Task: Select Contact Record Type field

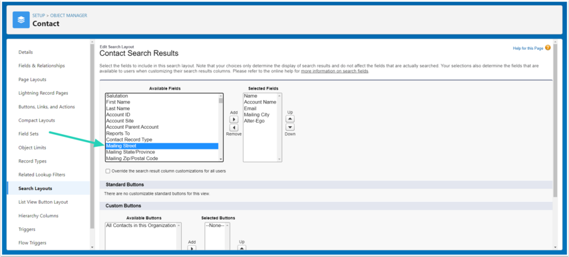Action: (x=162, y=139)
